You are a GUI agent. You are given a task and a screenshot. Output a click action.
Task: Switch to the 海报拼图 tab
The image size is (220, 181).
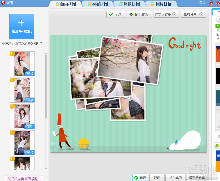[129, 4]
